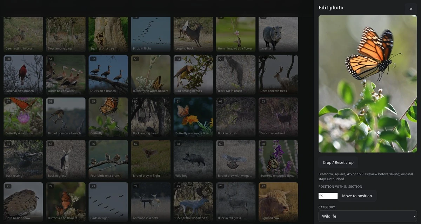Open photo 70 Butterfly on purple flowers
Screen dimensions: 421x224
(278, 160)
